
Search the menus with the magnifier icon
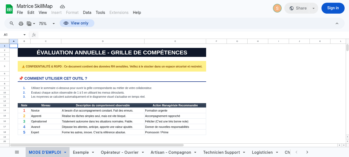click(12, 23)
